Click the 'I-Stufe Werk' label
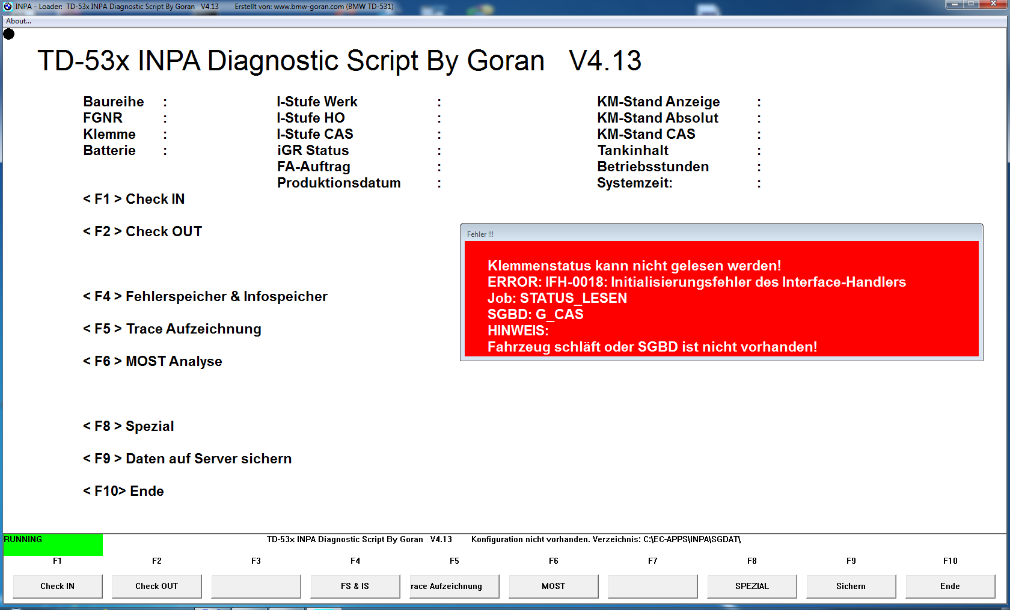Viewport: 1010px width, 610px height. (317, 102)
